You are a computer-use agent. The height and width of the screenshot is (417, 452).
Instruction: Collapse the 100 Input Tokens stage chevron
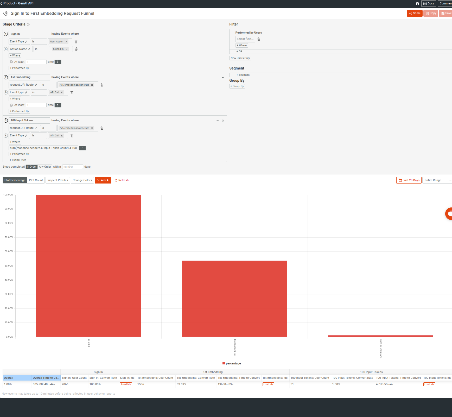pos(218,121)
